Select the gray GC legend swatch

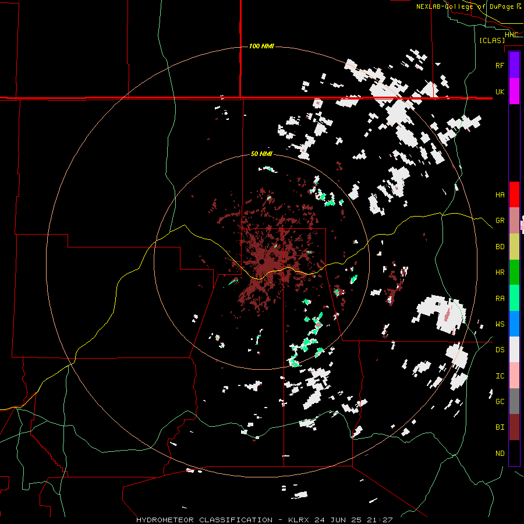coord(514,401)
